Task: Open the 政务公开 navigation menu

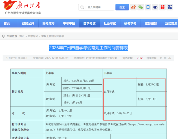Action: coord(28,23)
